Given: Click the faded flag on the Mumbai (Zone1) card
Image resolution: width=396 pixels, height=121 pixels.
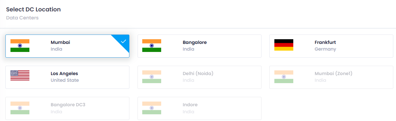Looking at the screenshot, I should (x=283, y=77).
